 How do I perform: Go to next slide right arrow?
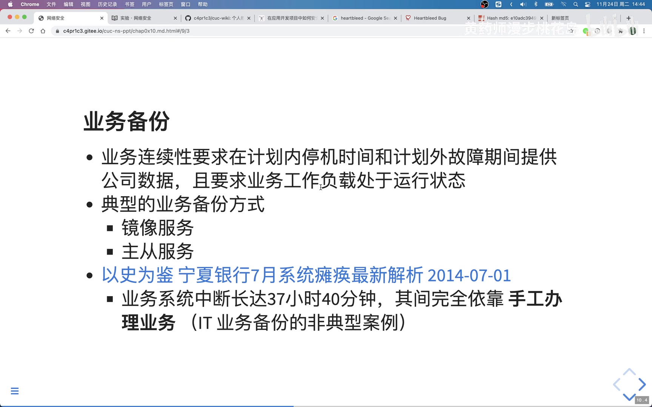click(x=642, y=384)
